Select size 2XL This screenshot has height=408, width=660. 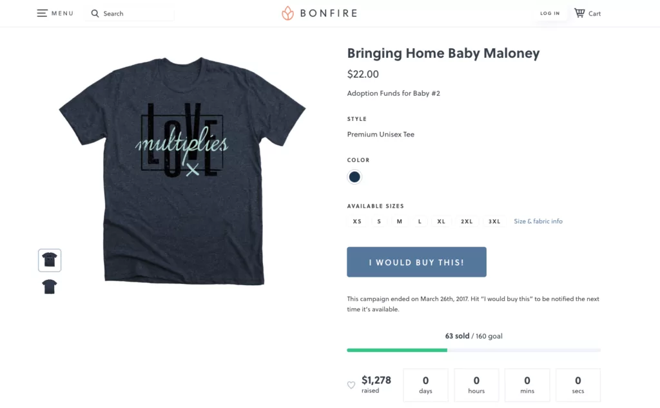click(467, 221)
